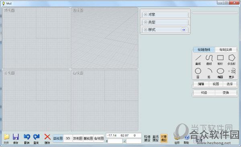Switch to the 3D view button
The height and width of the screenshot is (147, 241).
click(x=68, y=139)
